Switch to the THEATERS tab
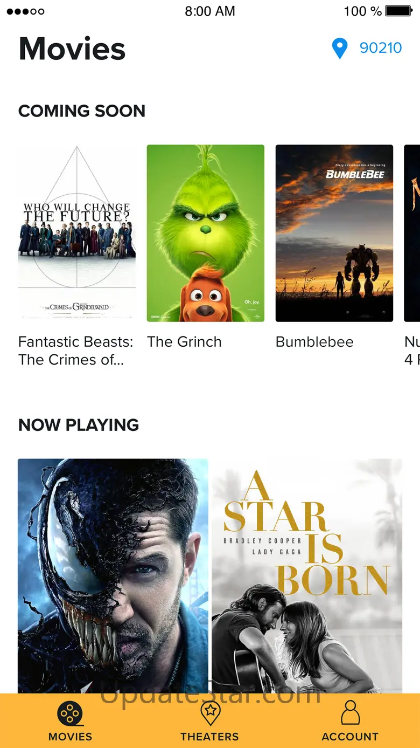The width and height of the screenshot is (420, 748). pos(209,737)
